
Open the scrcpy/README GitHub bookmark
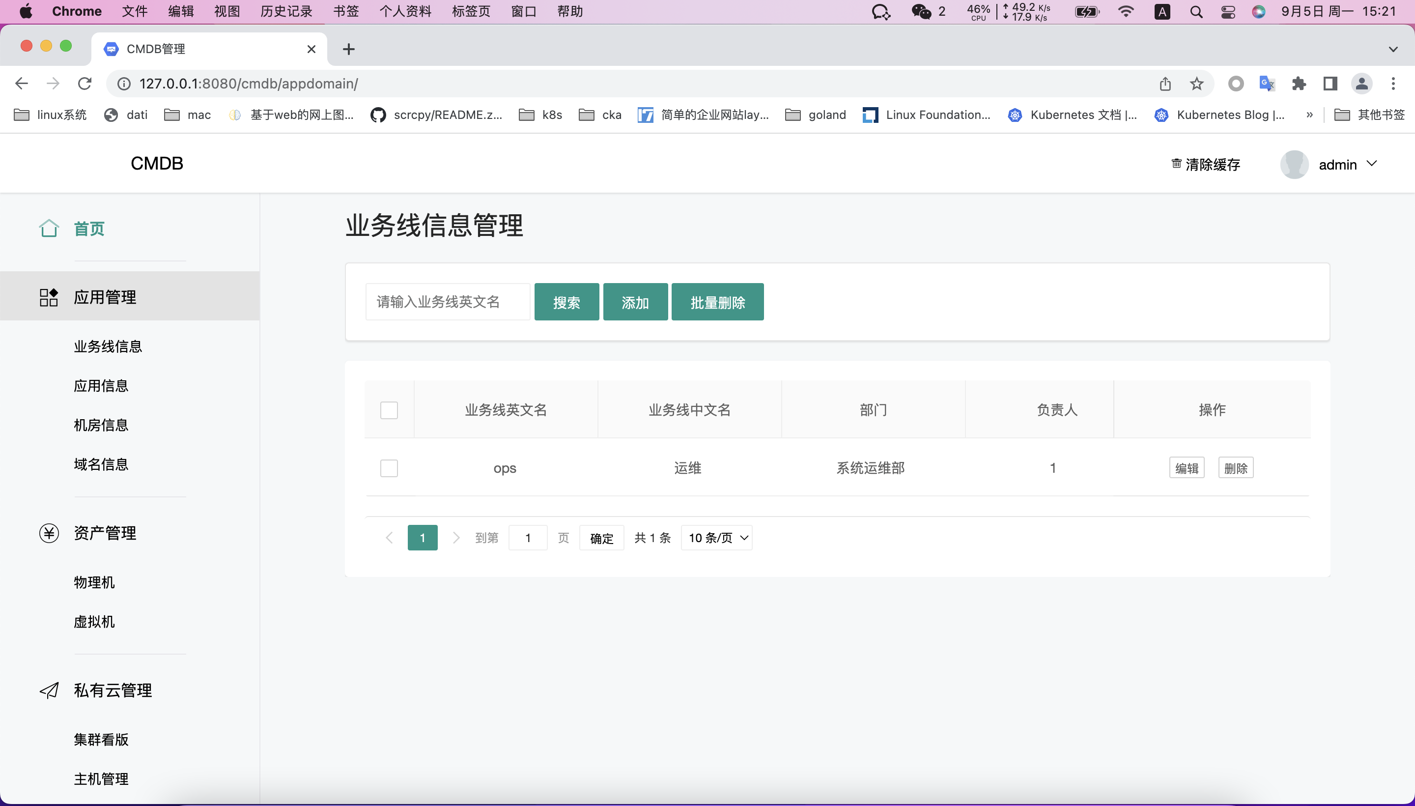click(x=437, y=115)
